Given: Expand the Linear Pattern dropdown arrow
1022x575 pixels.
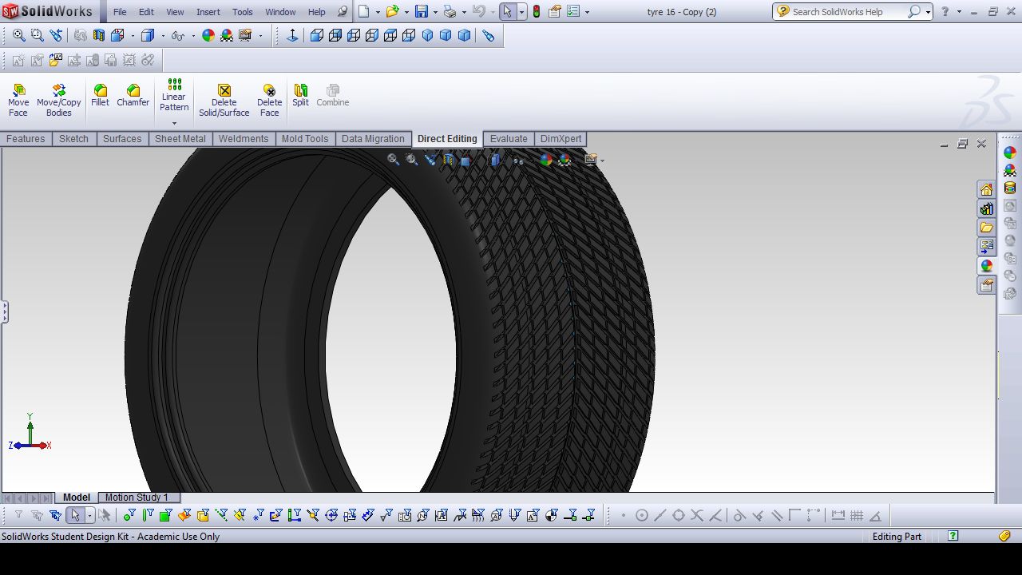Looking at the screenshot, I should click(174, 124).
